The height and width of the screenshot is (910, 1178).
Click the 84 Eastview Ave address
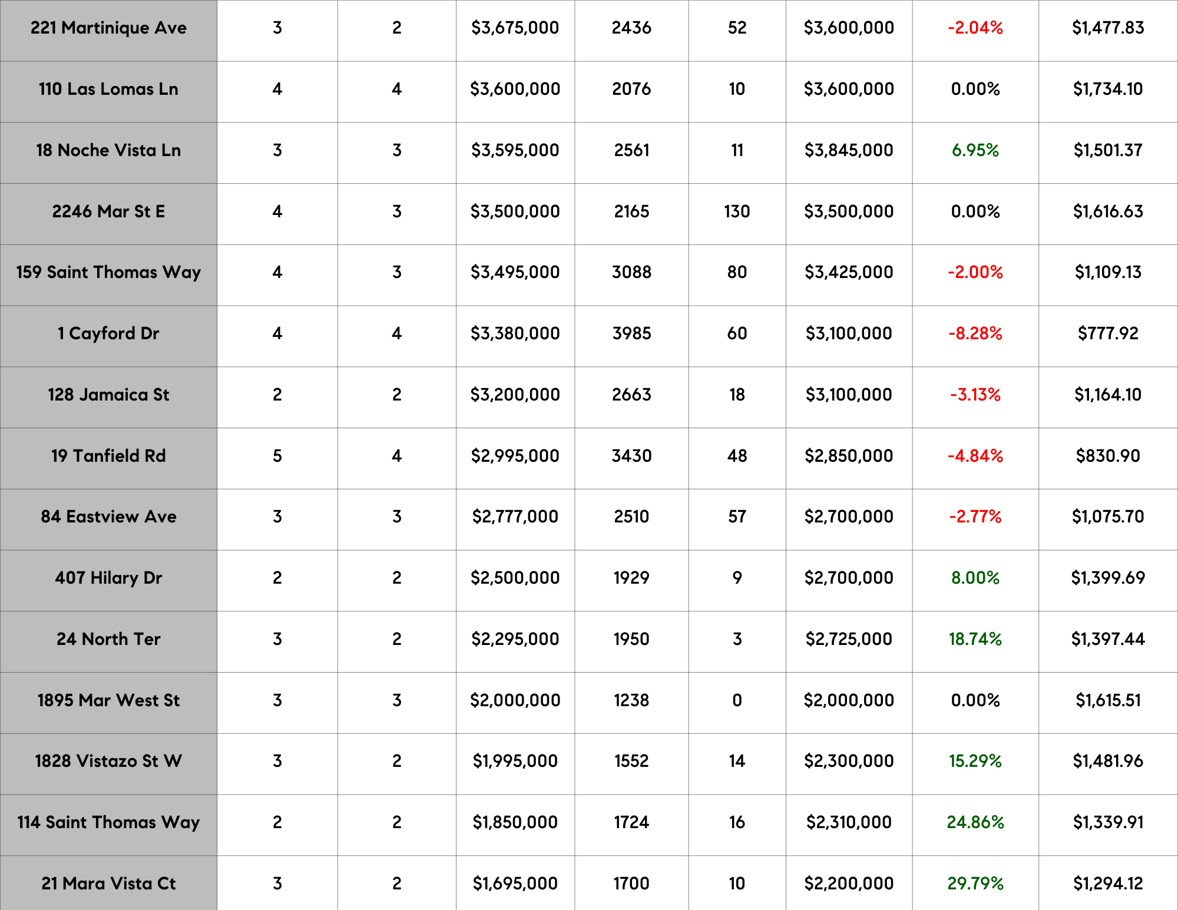coord(108,517)
